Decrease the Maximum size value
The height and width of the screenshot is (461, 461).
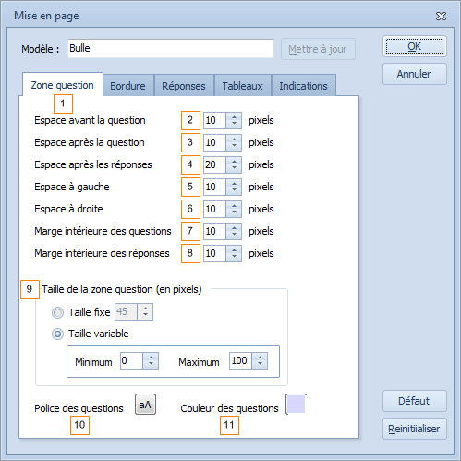click(x=260, y=364)
